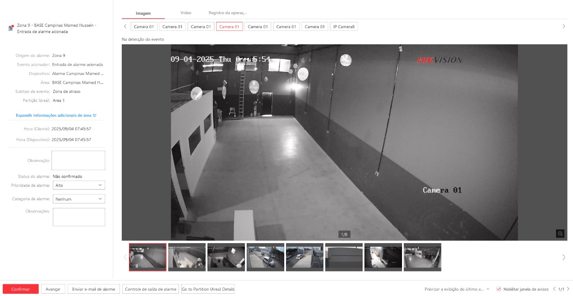This screenshot has height=296, width=573.
Task: Click the red Confirmar button
Action: tap(21, 289)
